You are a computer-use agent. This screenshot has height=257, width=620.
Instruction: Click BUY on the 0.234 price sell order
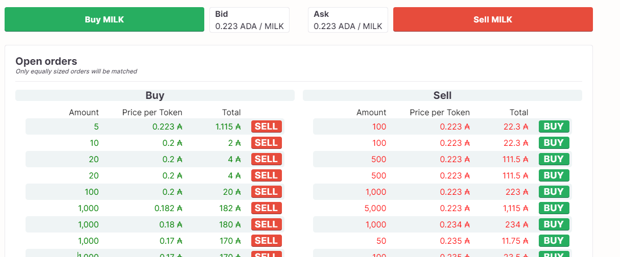(554, 224)
